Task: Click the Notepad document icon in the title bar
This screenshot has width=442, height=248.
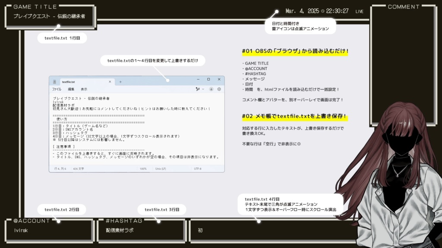Action: click(54, 81)
